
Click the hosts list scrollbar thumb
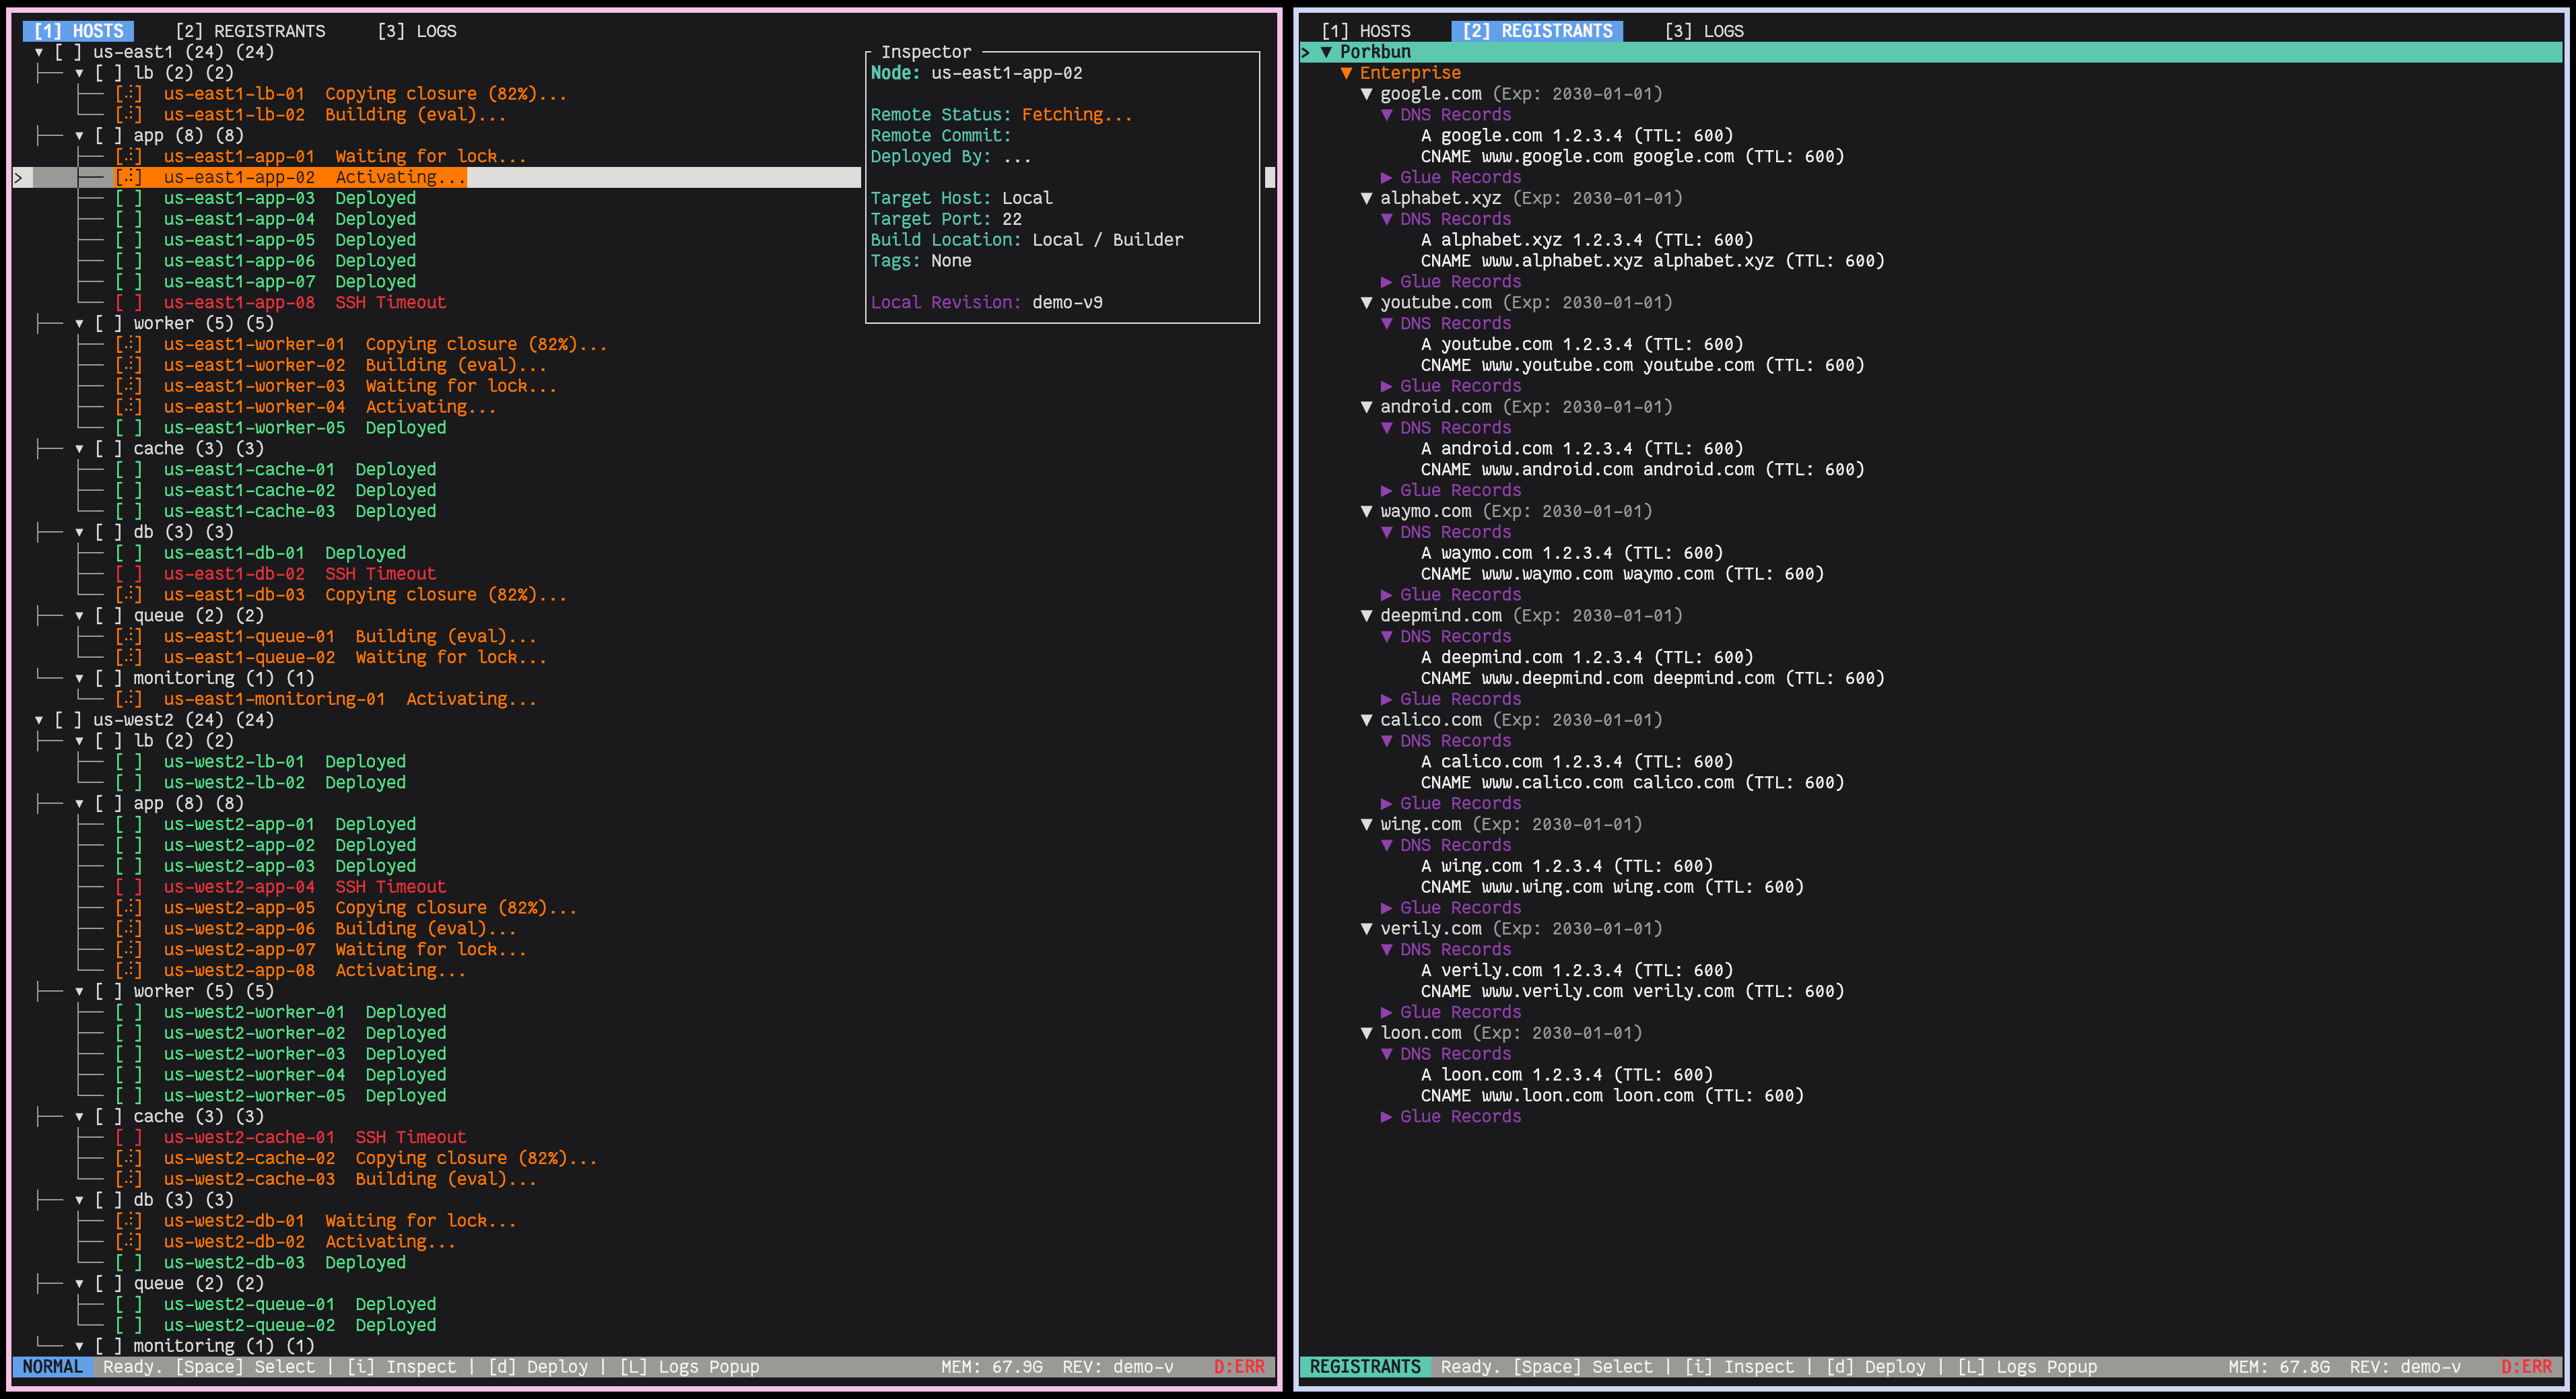coord(1270,177)
